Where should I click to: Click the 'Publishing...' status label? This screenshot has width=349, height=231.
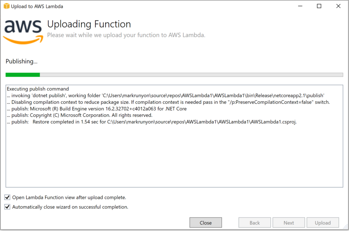pos(22,61)
